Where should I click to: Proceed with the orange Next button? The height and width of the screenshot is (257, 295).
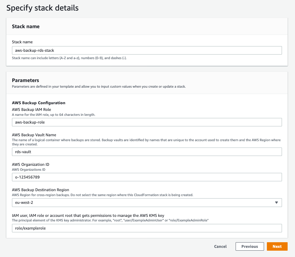point(277,246)
